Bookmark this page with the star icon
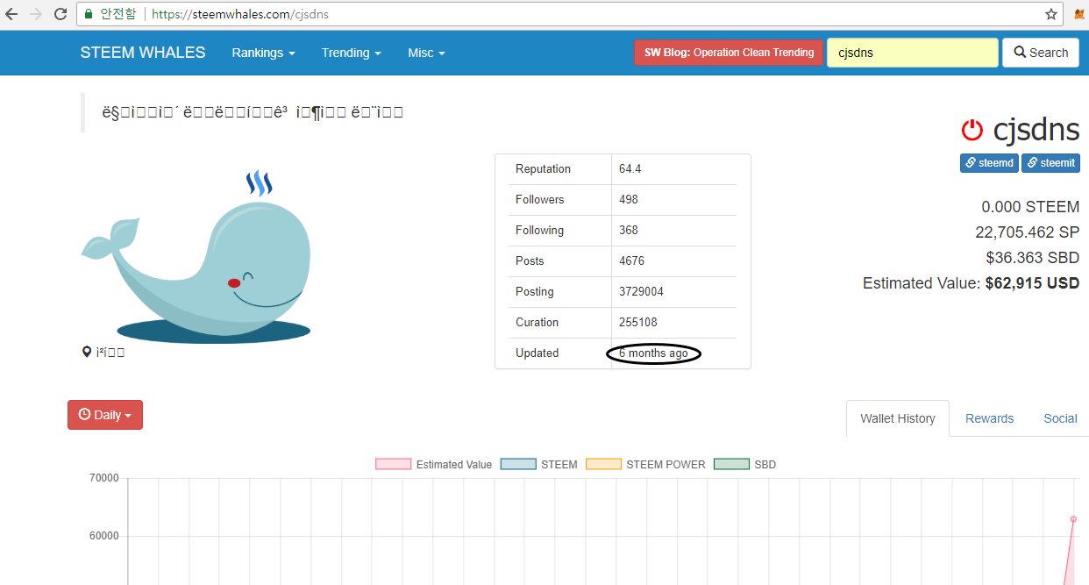This screenshot has width=1089, height=585. (1051, 14)
